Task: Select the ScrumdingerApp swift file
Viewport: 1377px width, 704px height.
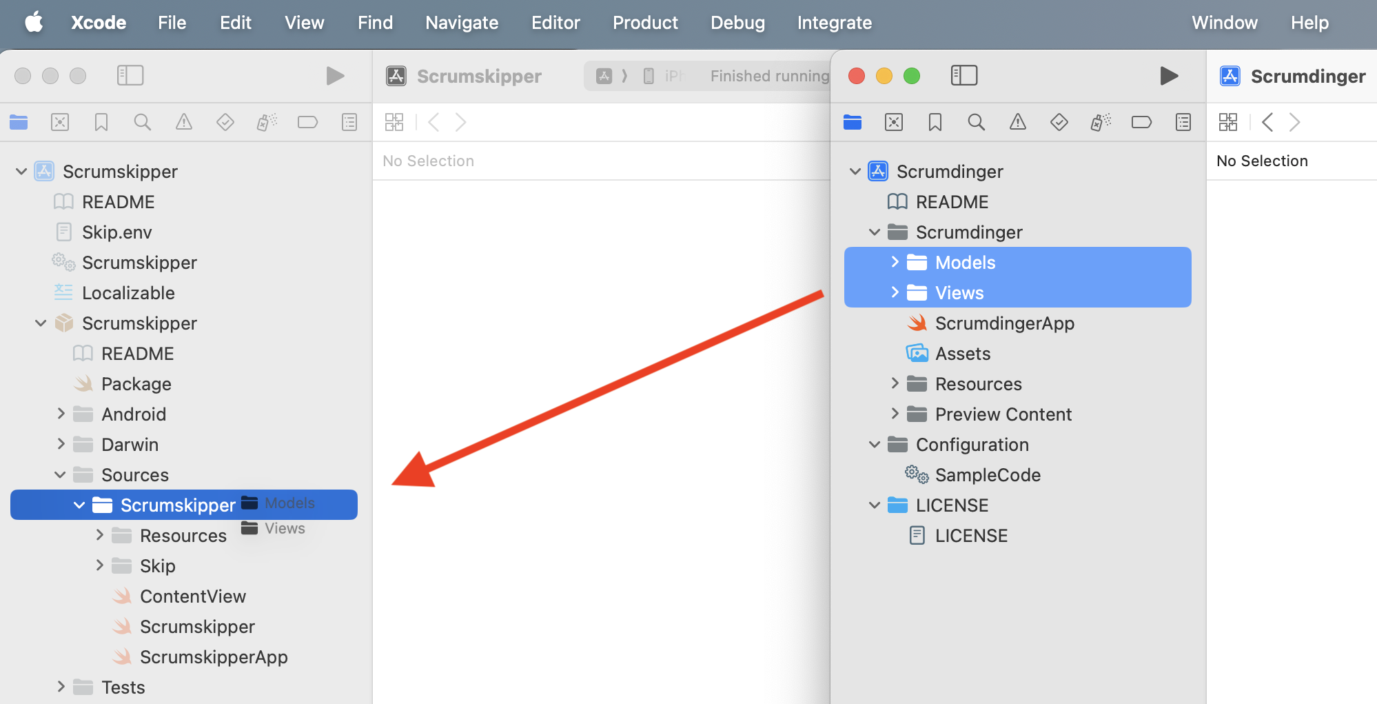Action: coord(1004,323)
